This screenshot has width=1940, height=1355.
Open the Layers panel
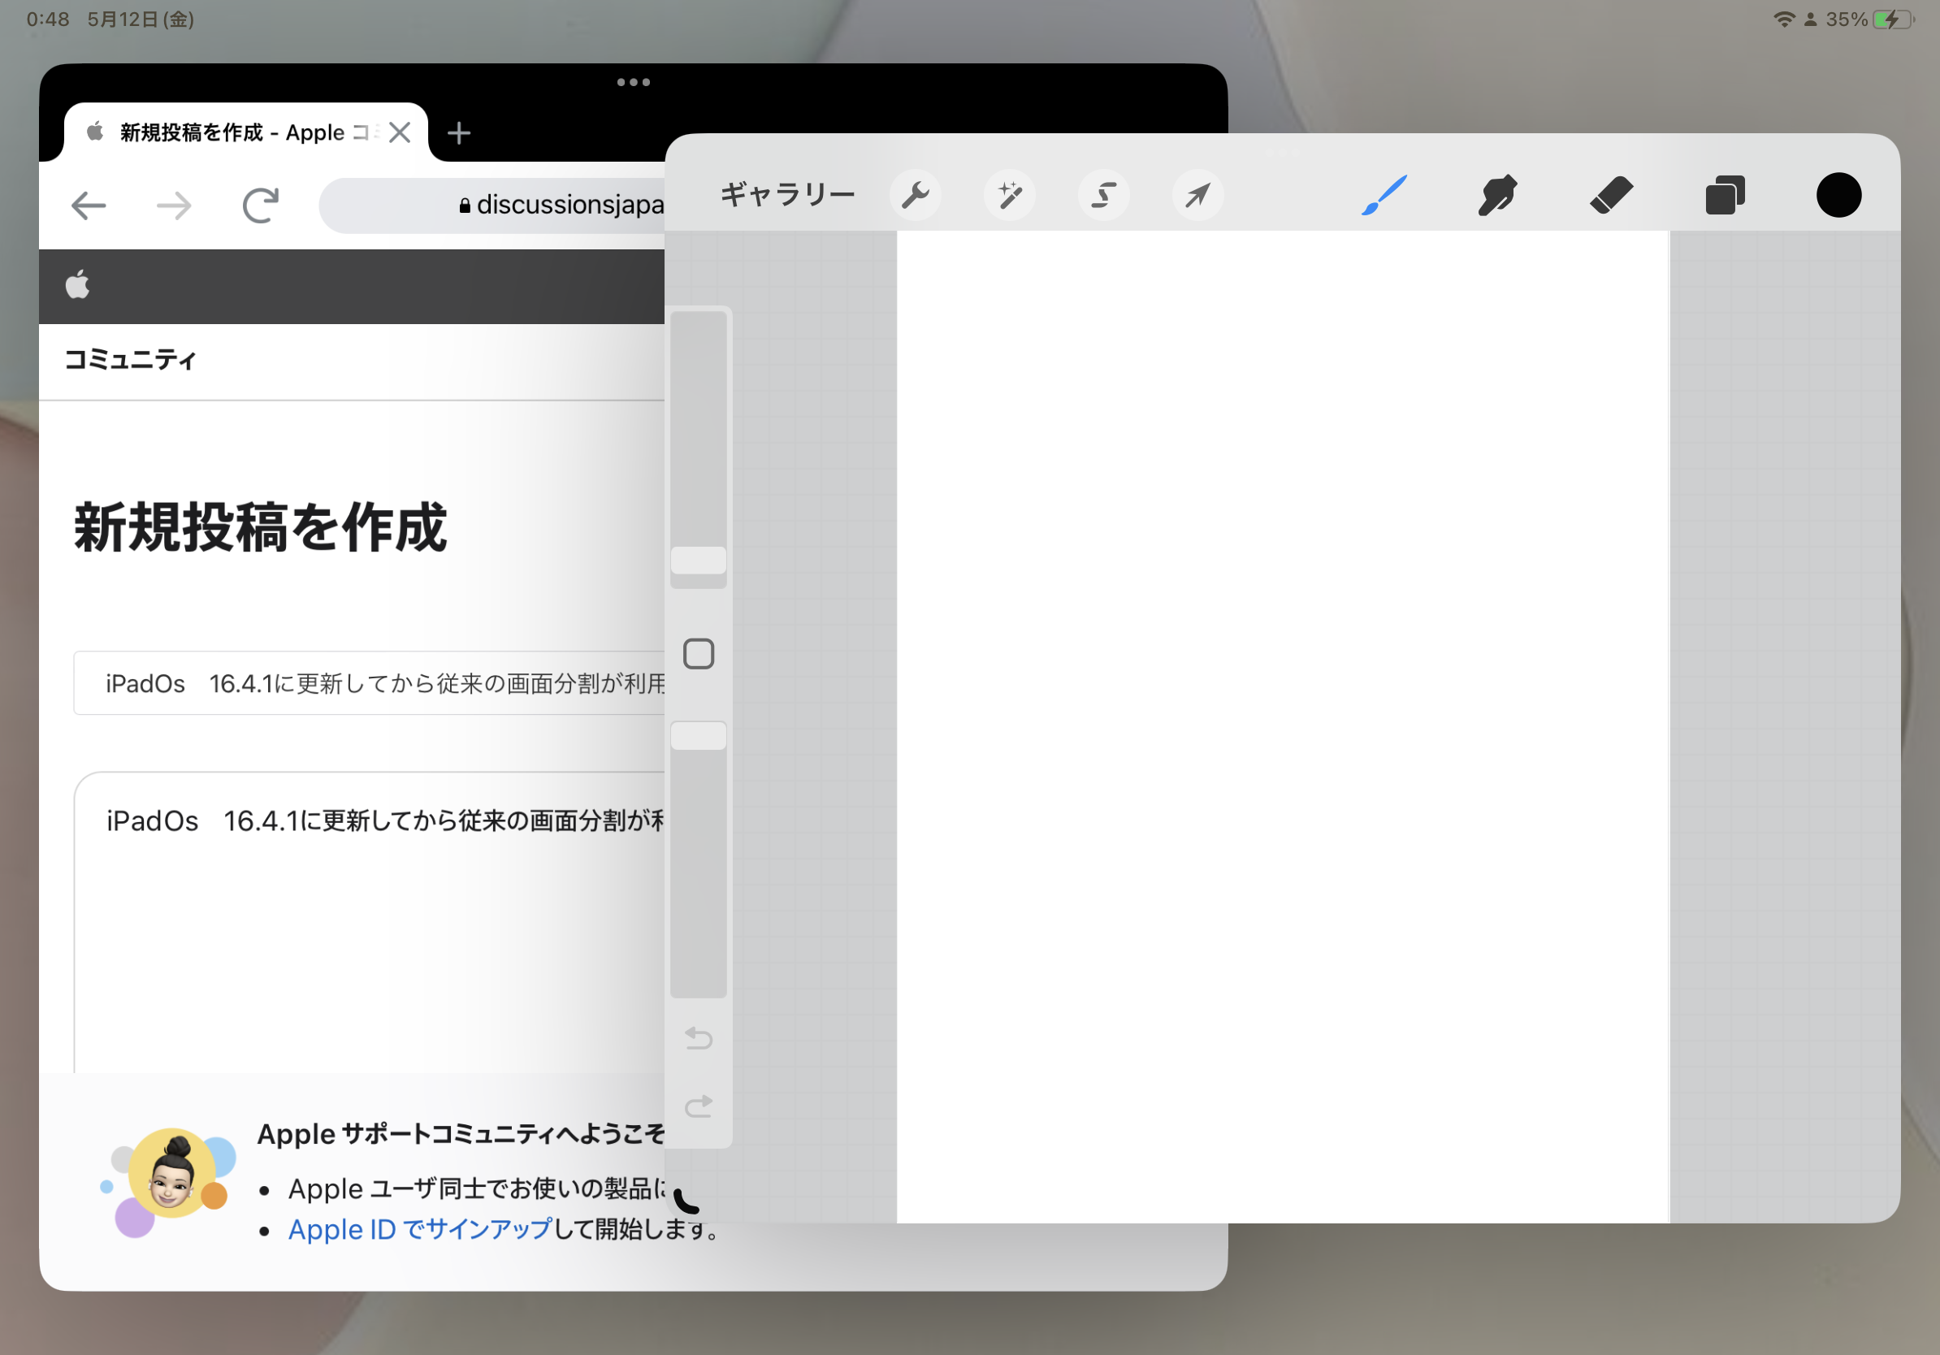(1725, 196)
